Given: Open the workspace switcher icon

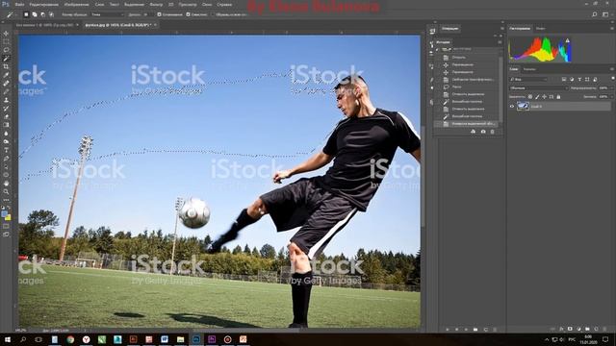Looking at the screenshot, I should (605, 14).
